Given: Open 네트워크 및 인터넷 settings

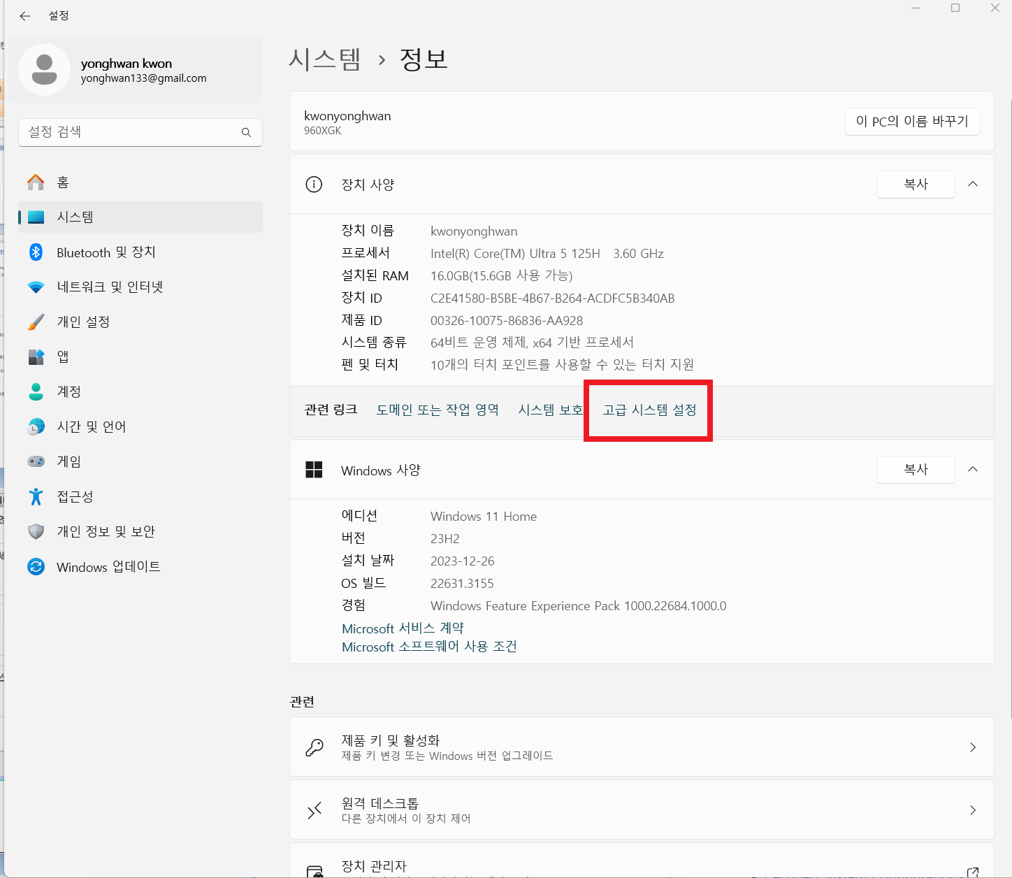Looking at the screenshot, I should [140, 287].
